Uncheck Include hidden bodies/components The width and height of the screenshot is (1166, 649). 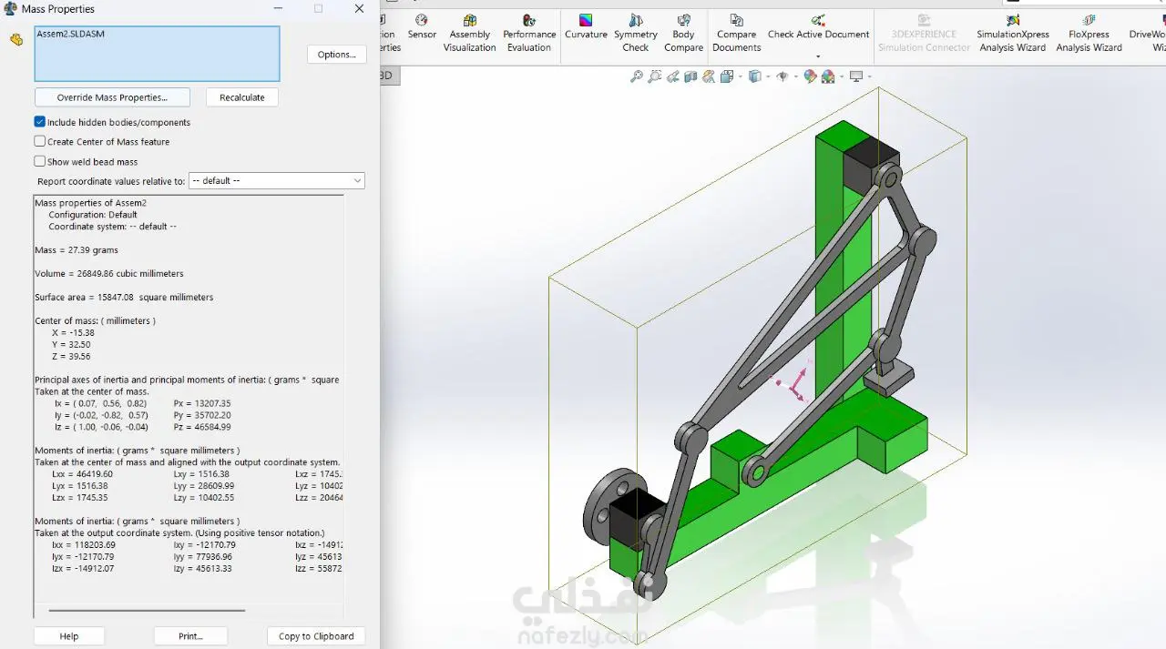pyautogui.click(x=40, y=122)
